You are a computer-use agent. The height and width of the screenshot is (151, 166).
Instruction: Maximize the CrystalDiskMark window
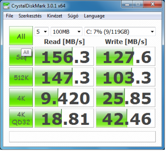click(138, 5)
